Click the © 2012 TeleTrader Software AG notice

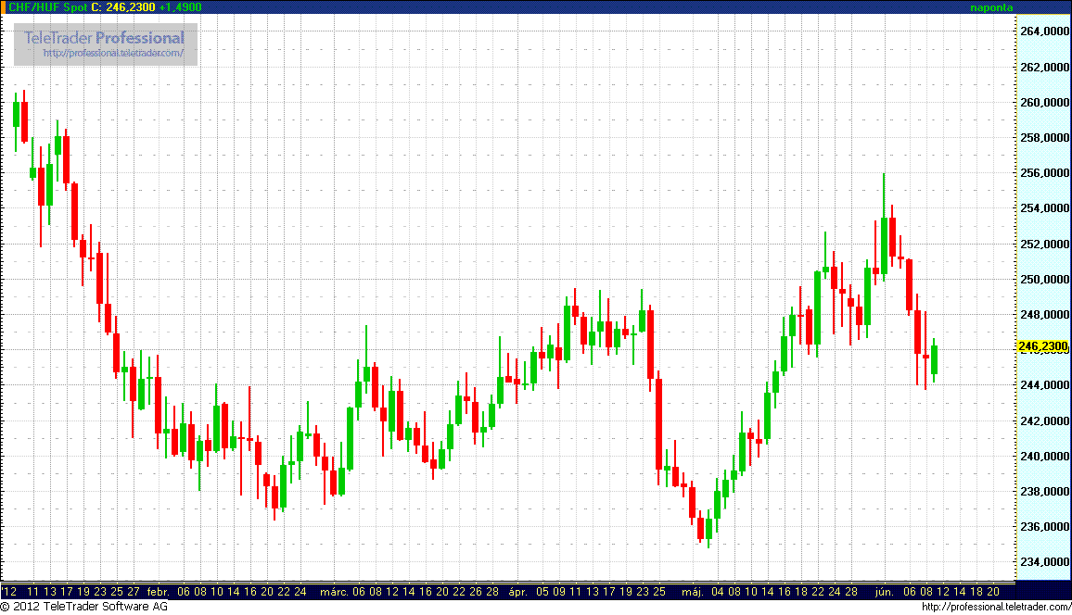[84, 606]
